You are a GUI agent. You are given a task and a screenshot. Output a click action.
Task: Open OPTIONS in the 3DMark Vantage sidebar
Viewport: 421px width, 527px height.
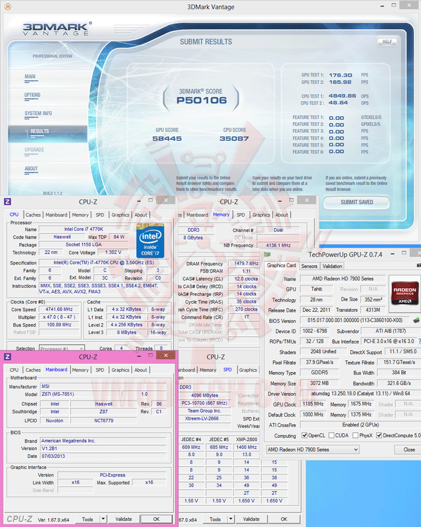click(x=32, y=95)
